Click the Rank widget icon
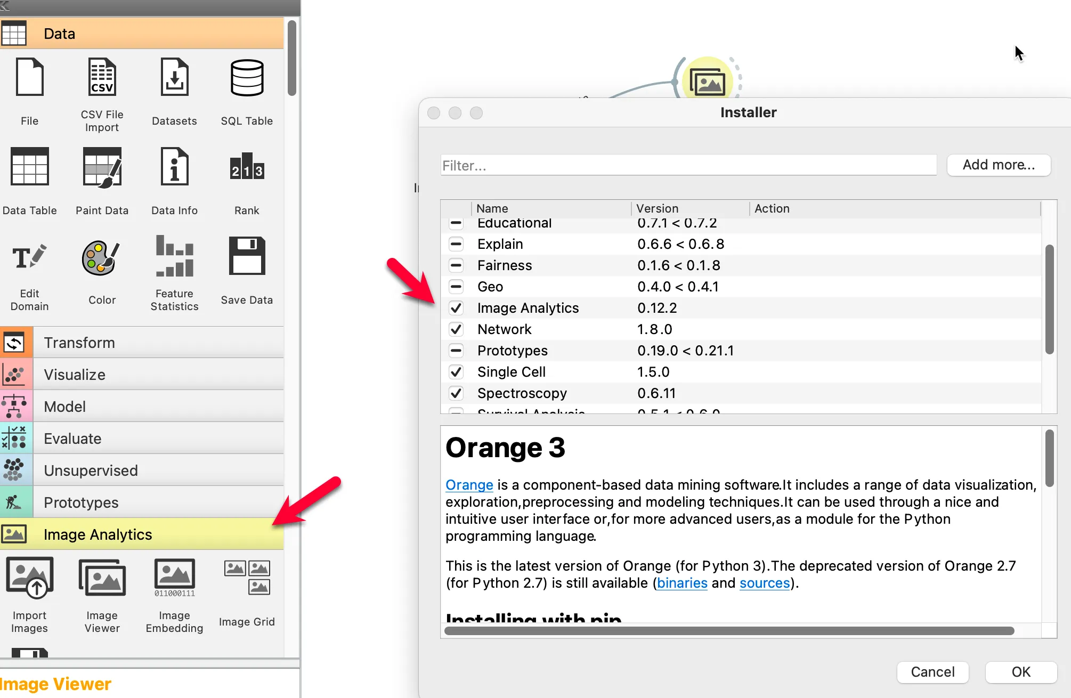This screenshot has width=1071, height=698. (247, 167)
